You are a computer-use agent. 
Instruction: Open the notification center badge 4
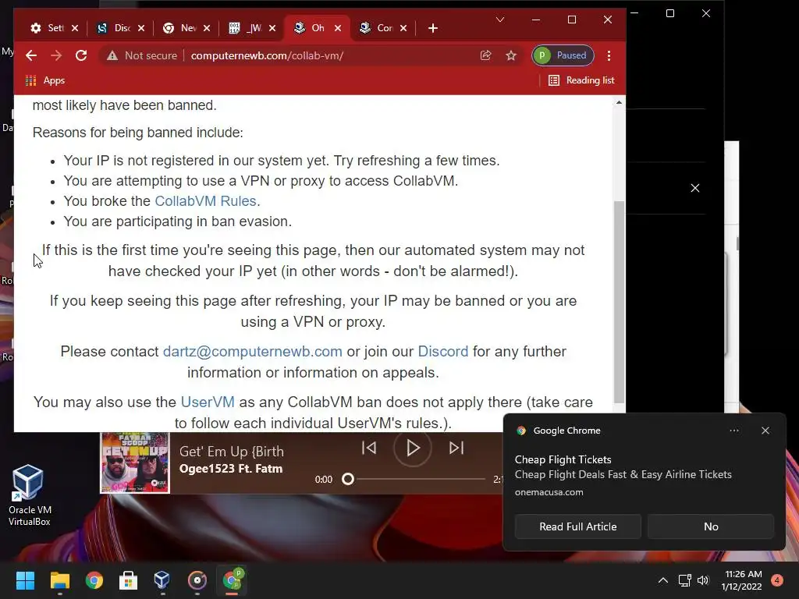point(777,580)
